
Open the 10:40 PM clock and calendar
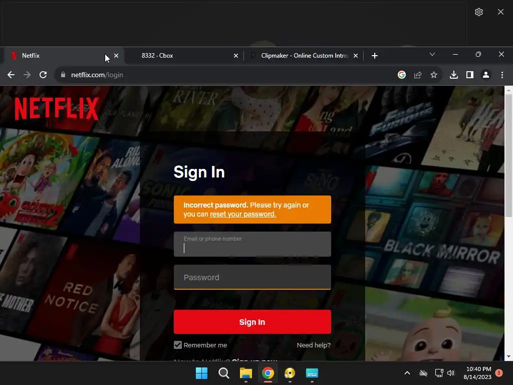(x=477, y=373)
